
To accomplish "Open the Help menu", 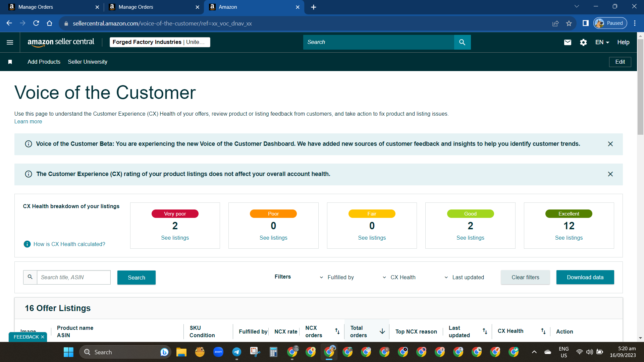I will pyautogui.click(x=623, y=42).
